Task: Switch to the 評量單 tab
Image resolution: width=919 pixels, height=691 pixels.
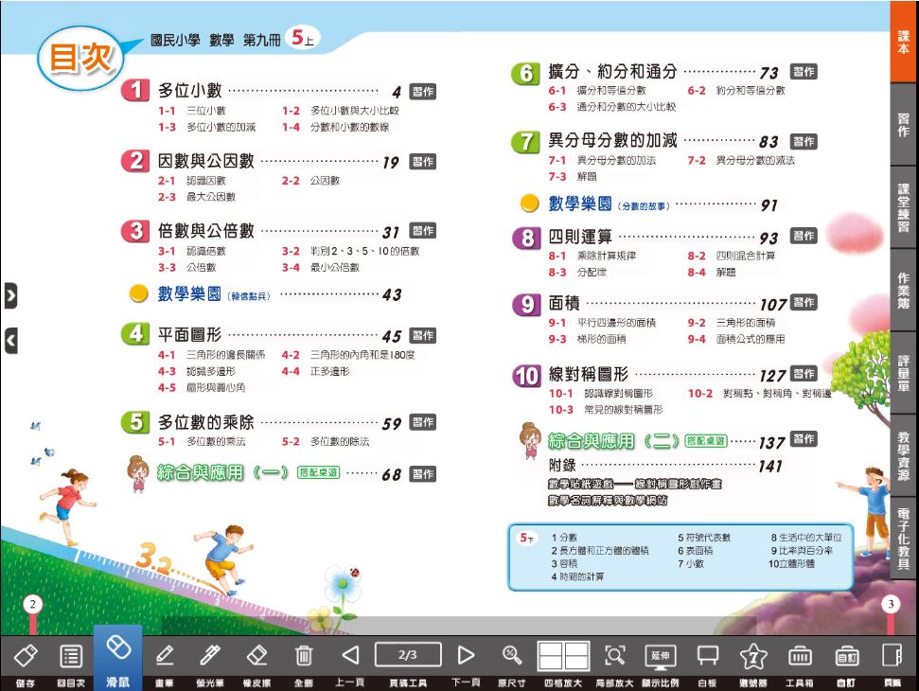Action: 904,373
